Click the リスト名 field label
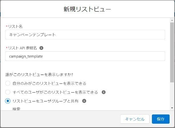Viewport: 175px width, 128px height. [15, 27]
